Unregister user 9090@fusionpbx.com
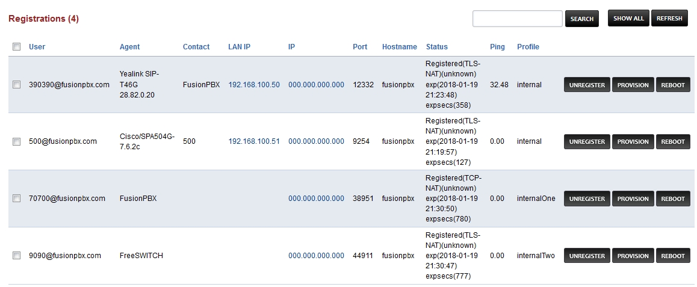This screenshot has width=697, height=287. pyautogui.click(x=587, y=256)
